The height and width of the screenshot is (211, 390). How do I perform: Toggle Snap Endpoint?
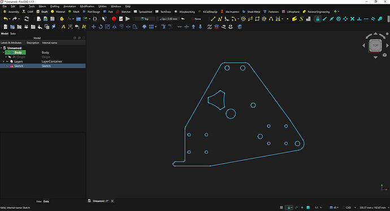325,19
